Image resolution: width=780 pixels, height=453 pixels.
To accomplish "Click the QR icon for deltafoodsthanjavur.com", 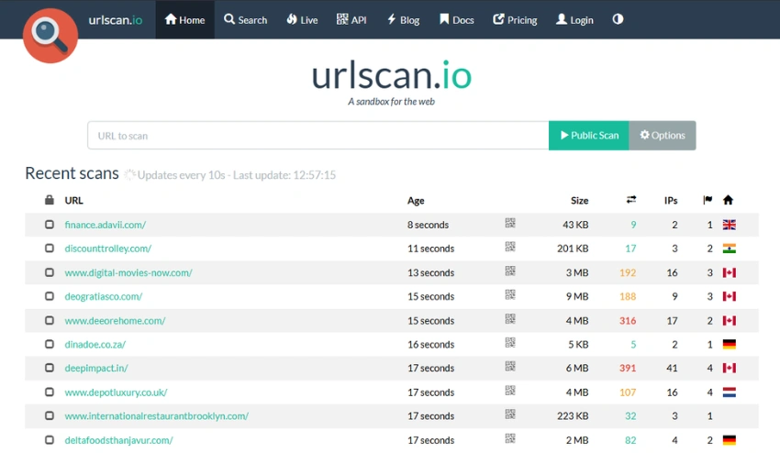I will pyautogui.click(x=510, y=438).
